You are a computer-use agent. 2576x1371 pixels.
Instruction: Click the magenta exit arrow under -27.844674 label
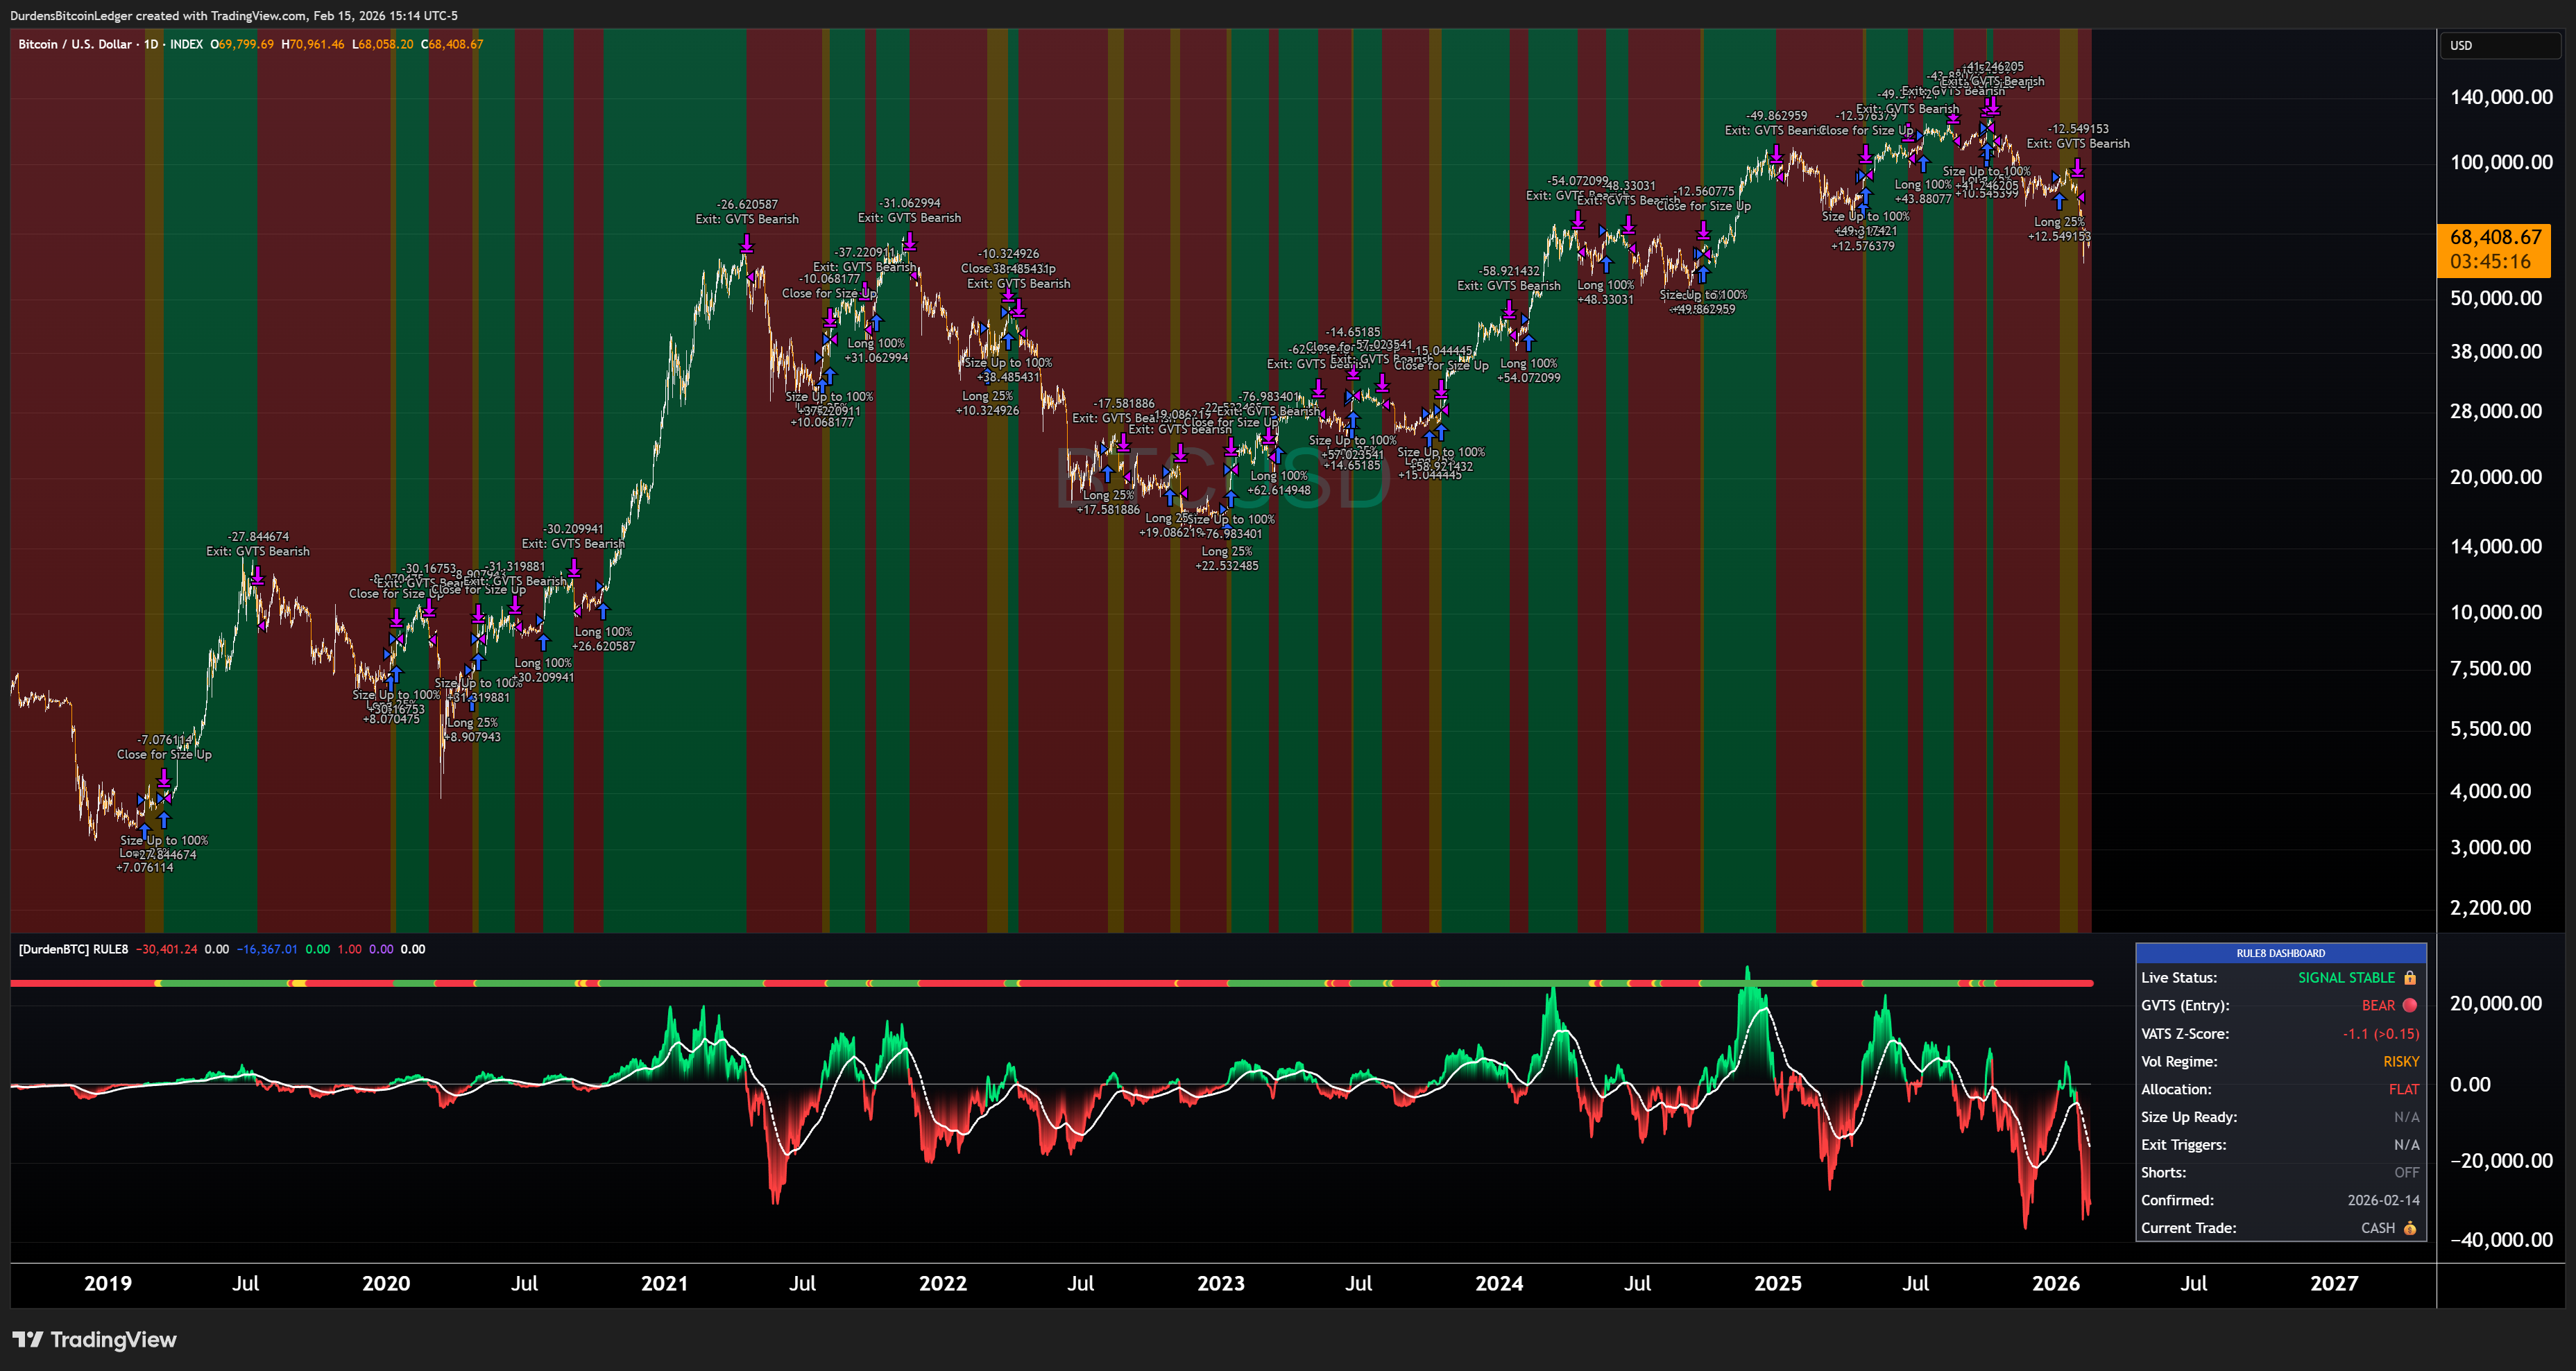(x=257, y=575)
